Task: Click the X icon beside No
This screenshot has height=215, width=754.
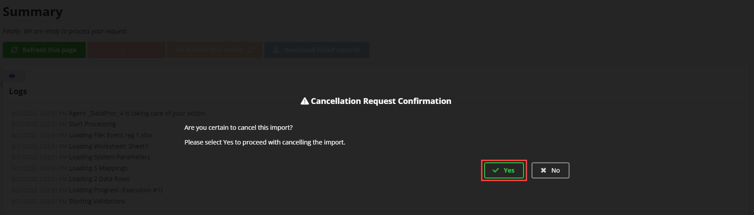Action: (x=543, y=170)
